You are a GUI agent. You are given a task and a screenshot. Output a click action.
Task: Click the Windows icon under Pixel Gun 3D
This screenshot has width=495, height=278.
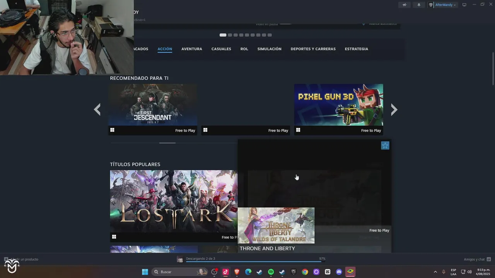click(x=298, y=130)
